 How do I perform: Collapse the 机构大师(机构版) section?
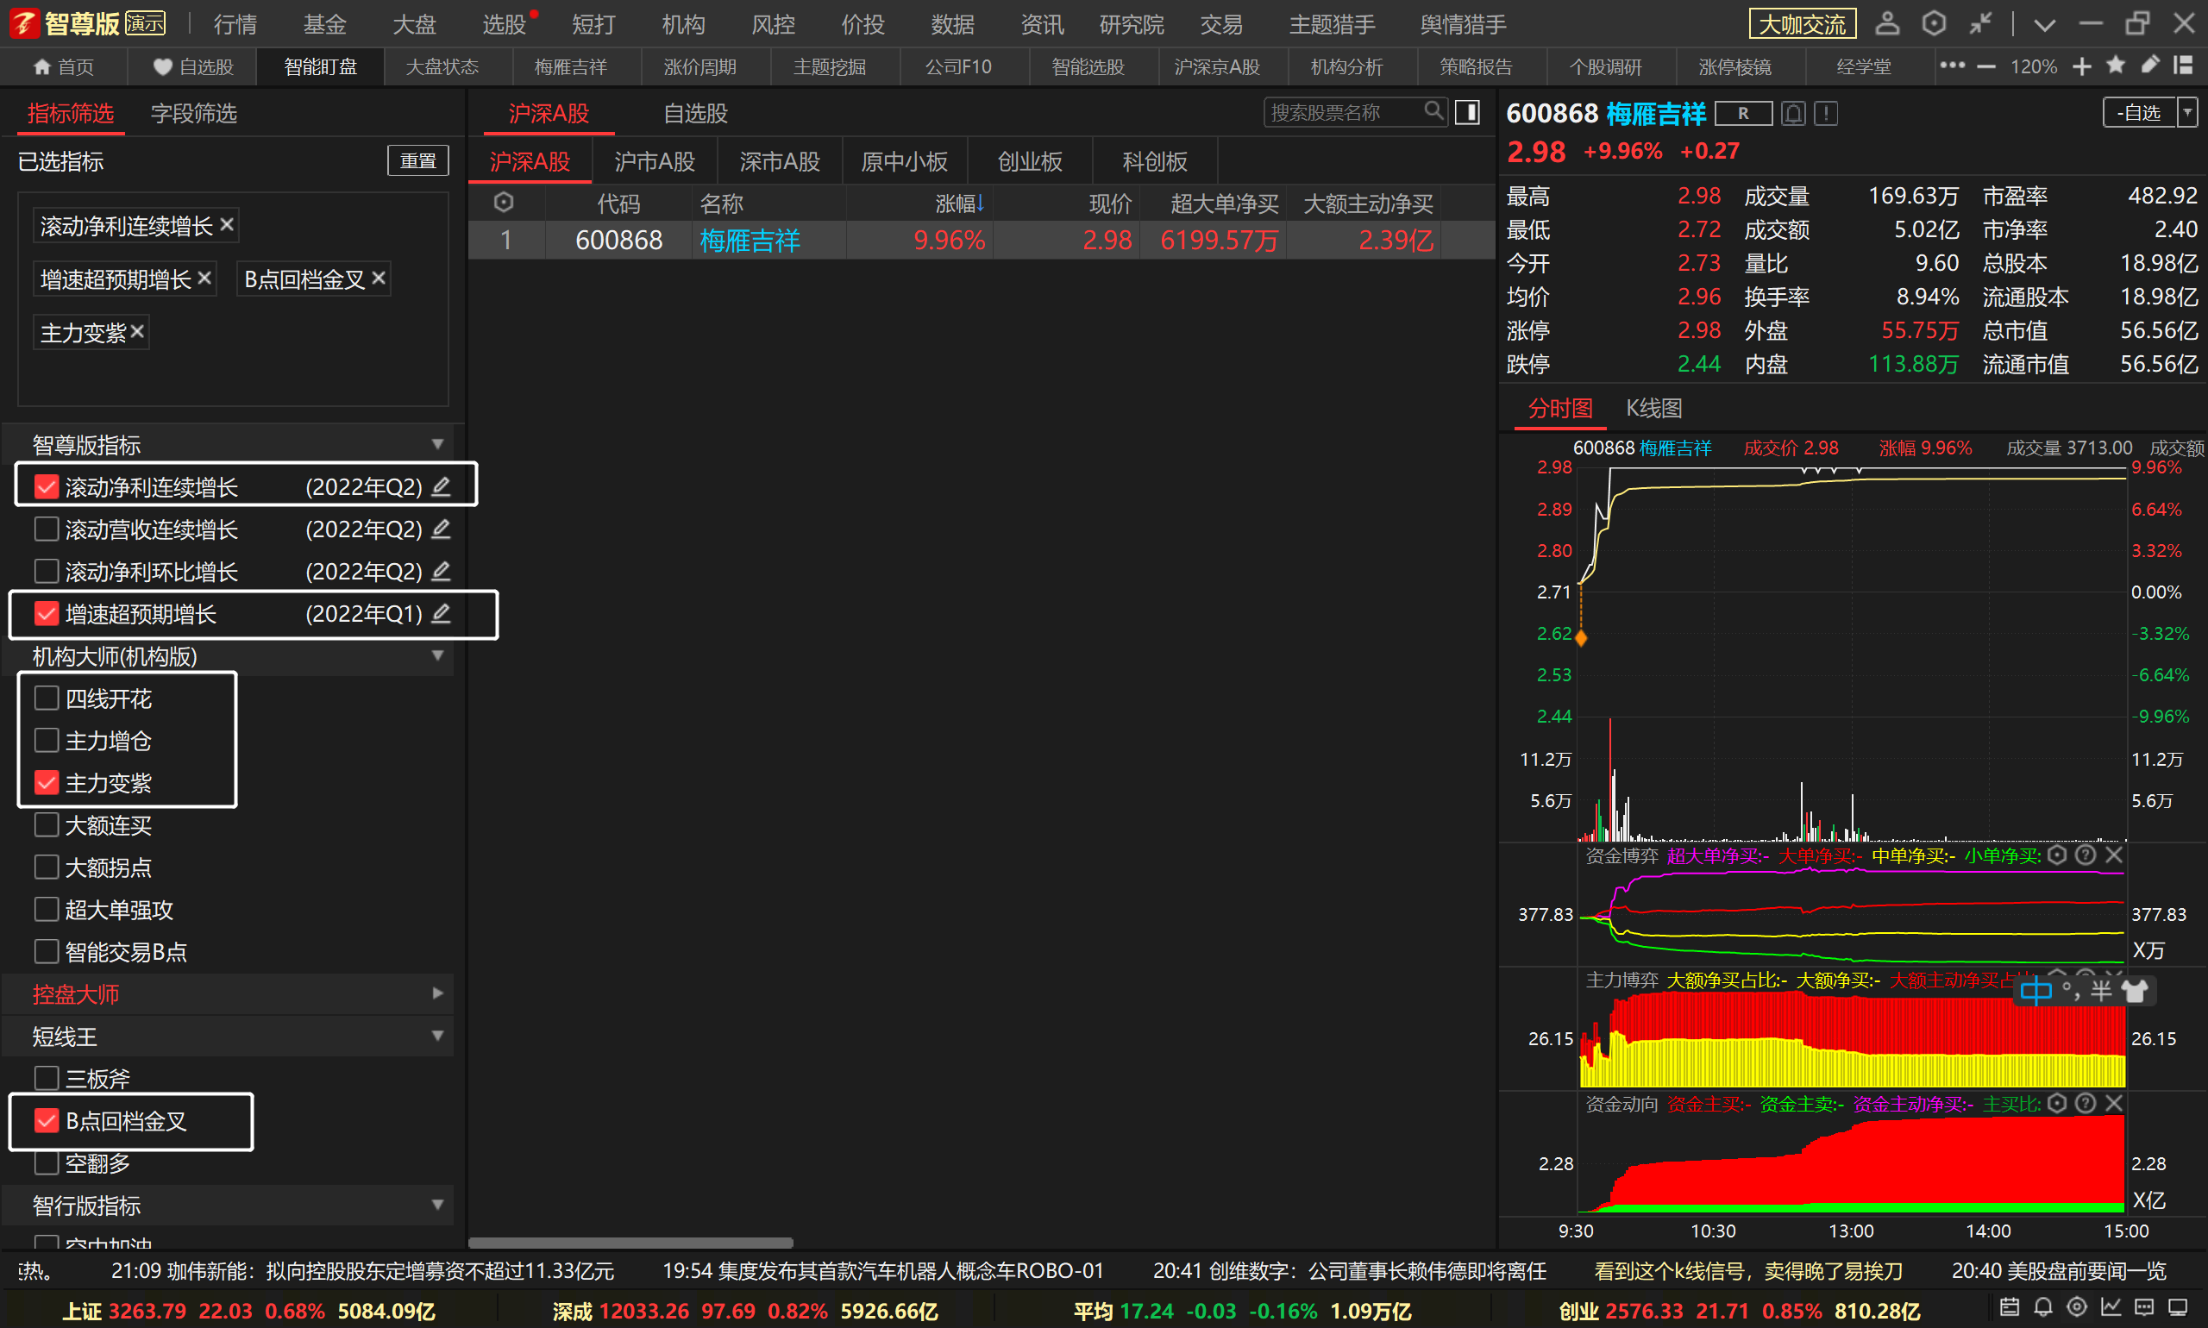[x=437, y=655]
